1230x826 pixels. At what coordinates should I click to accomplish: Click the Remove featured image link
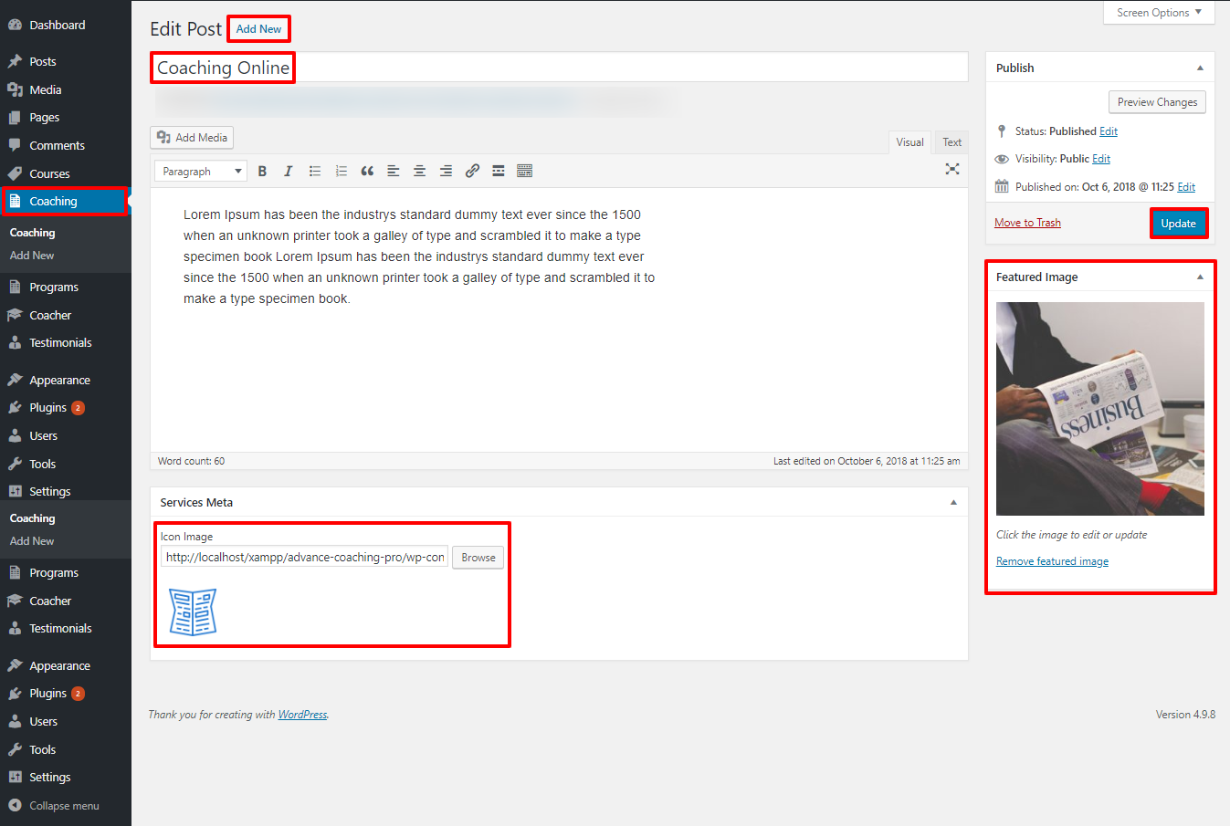[1052, 561]
